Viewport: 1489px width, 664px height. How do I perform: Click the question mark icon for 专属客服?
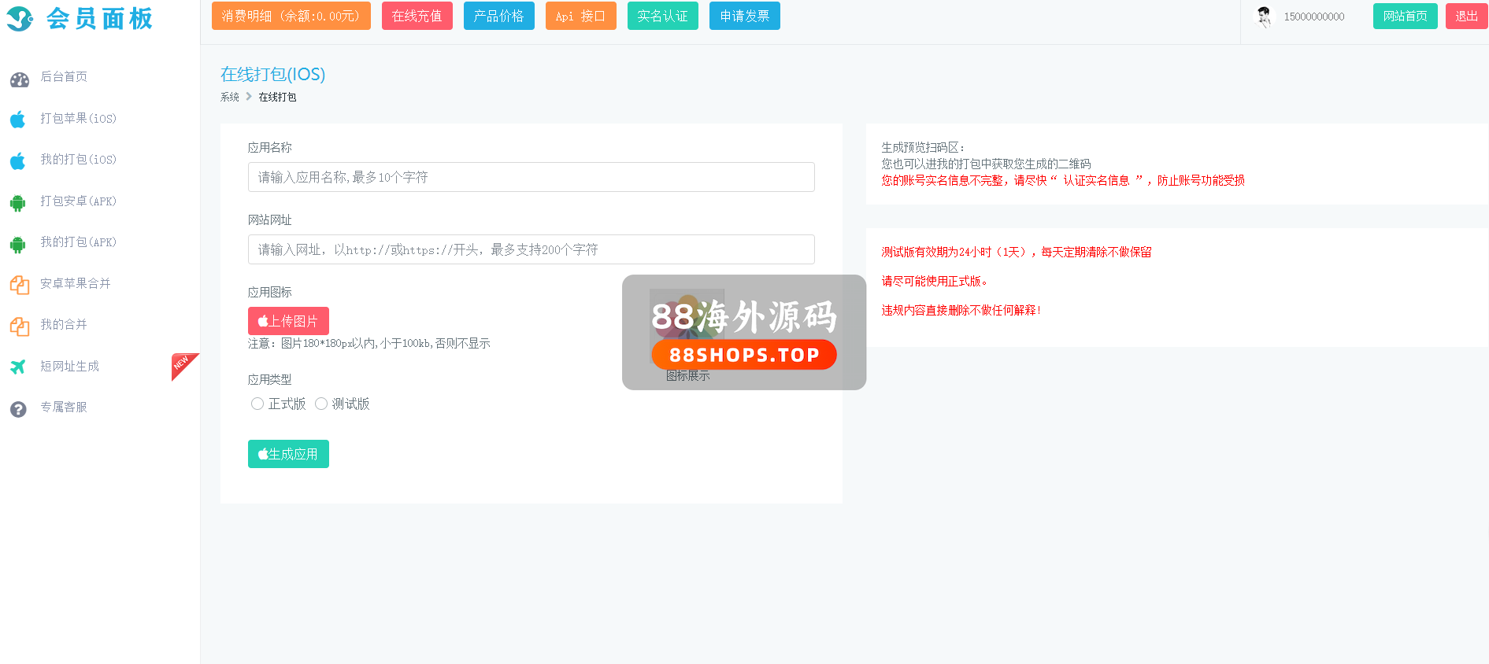(x=18, y=409)
